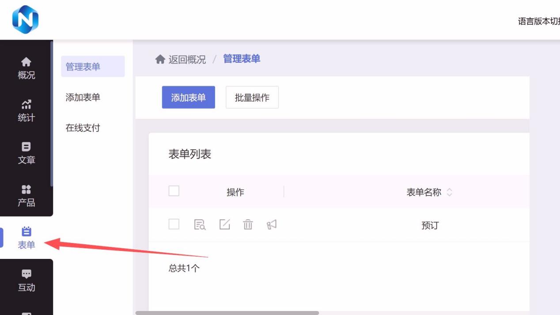560x315 pixels.
Task: Click megaphone icon in 预订 row
Action: pyautogui.click(x=272, y=224)
